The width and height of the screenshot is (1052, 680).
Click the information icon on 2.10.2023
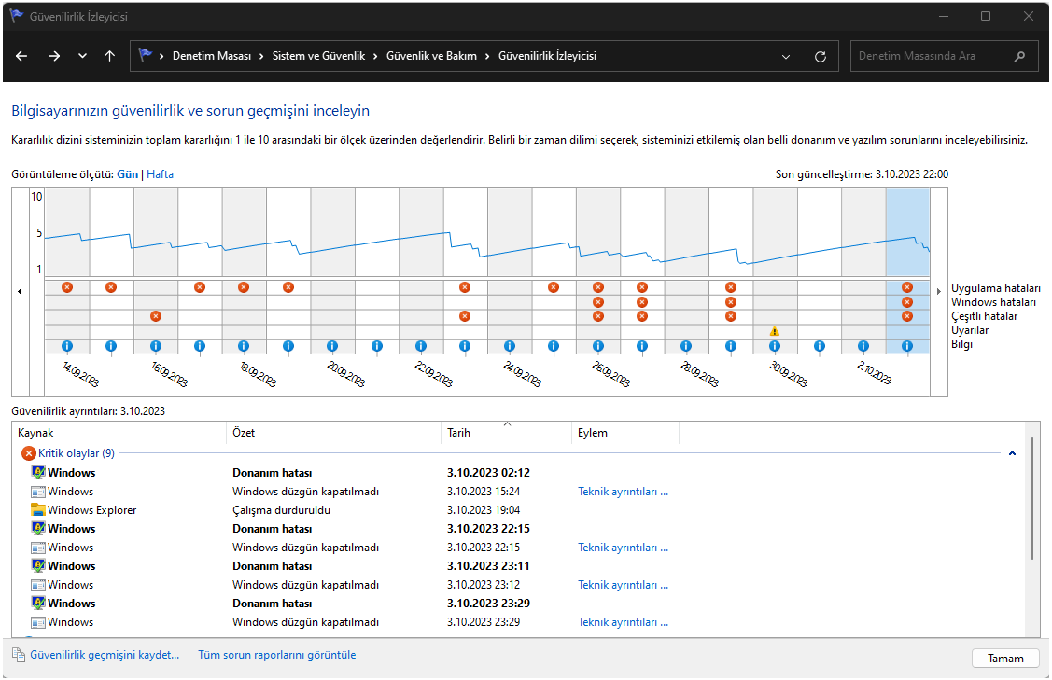pos(863,346)
